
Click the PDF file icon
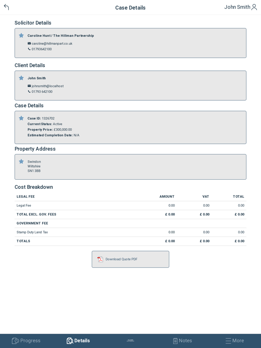(x=100, y=259)
